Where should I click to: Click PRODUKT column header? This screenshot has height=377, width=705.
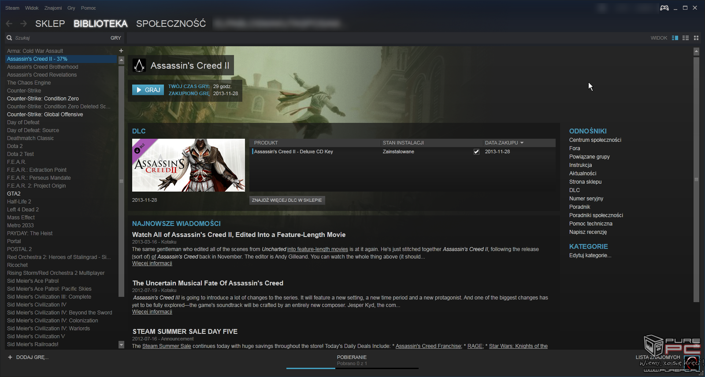point(266,143)
